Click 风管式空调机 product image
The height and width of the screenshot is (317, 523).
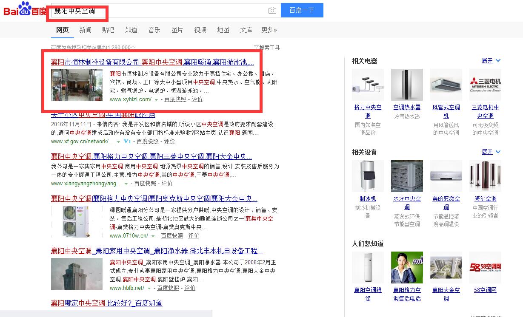[446, 85]
